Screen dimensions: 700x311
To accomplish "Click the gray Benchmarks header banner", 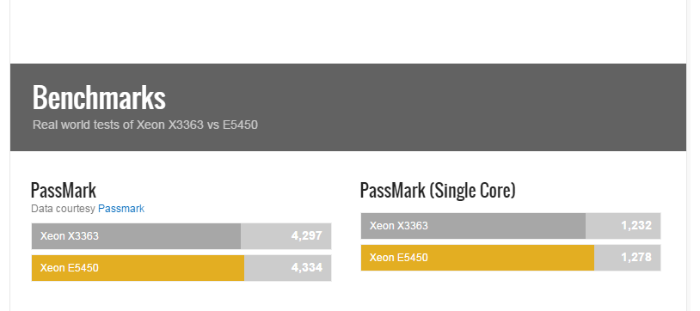I will 348,107.
